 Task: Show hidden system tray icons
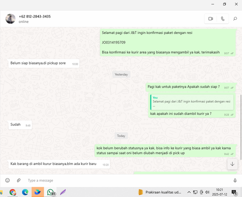[189, 192]
